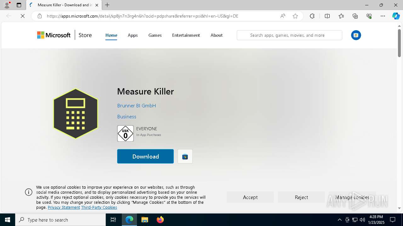Viewport: 403px width, 226px height.
Task: Stop loading the page
Action: [x=23, y=16]
